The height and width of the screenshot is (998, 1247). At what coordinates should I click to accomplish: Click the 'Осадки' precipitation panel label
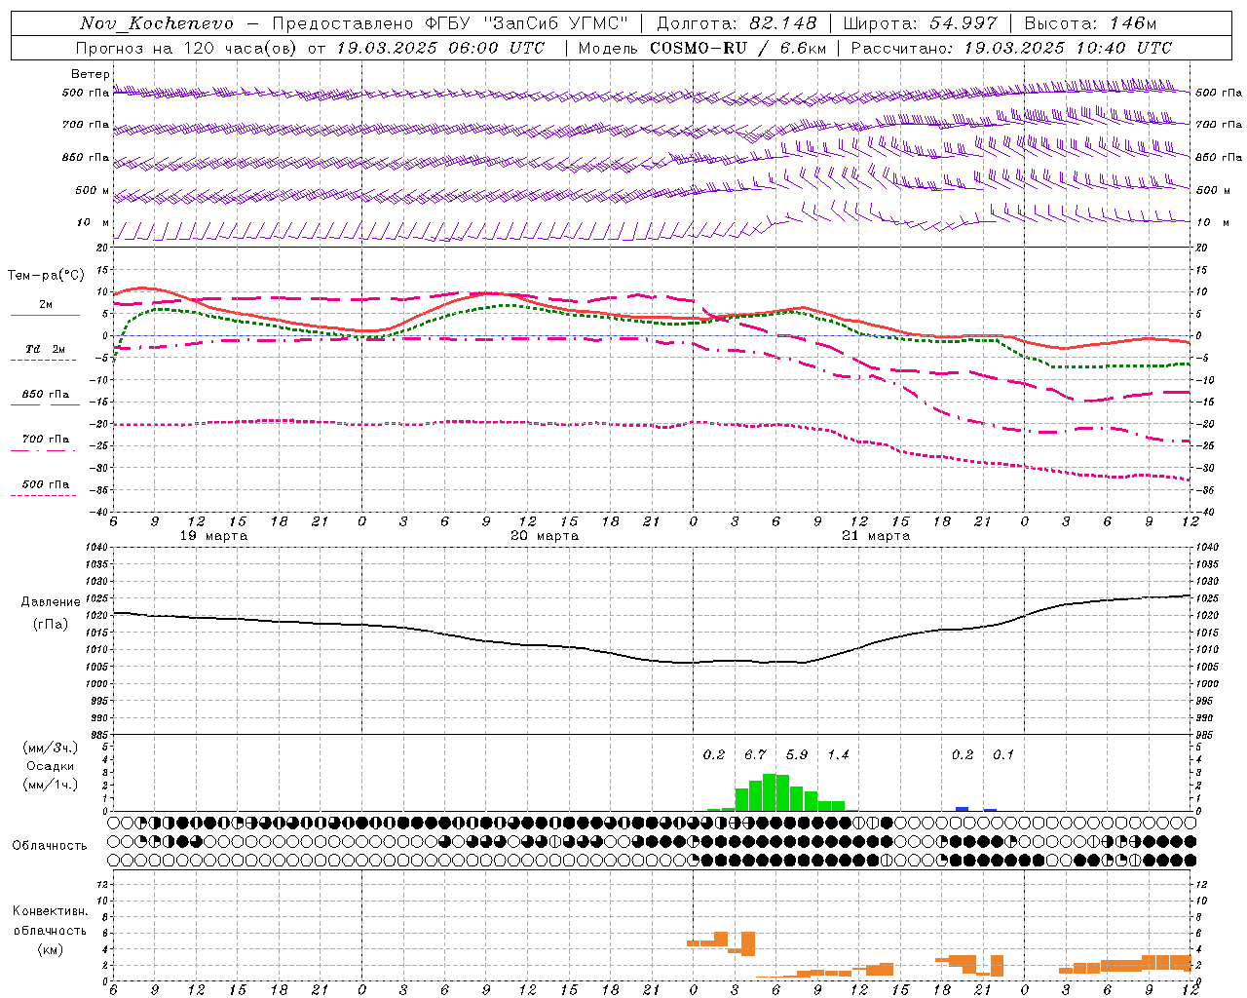click(x=51, y=766)
